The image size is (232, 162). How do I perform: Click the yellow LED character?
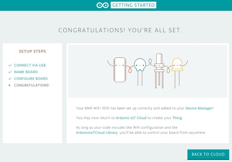(177, 65)
